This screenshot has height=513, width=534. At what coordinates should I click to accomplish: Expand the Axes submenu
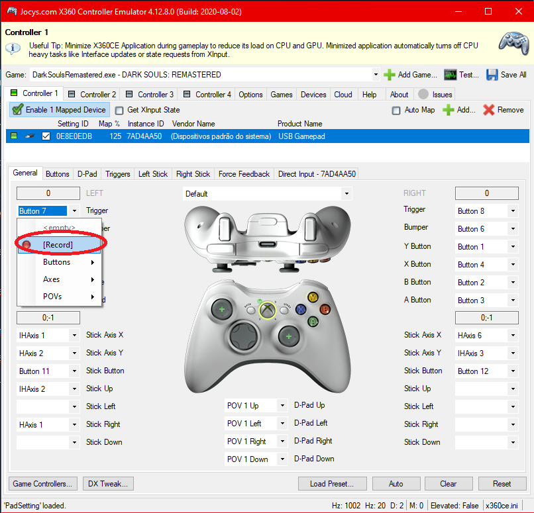60,279
